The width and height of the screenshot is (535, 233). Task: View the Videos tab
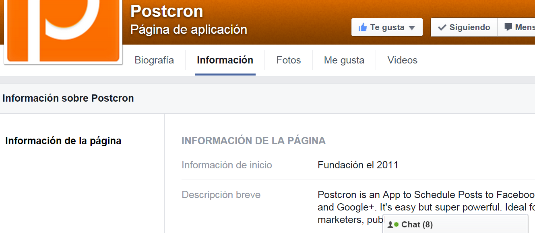click(402, 60)
